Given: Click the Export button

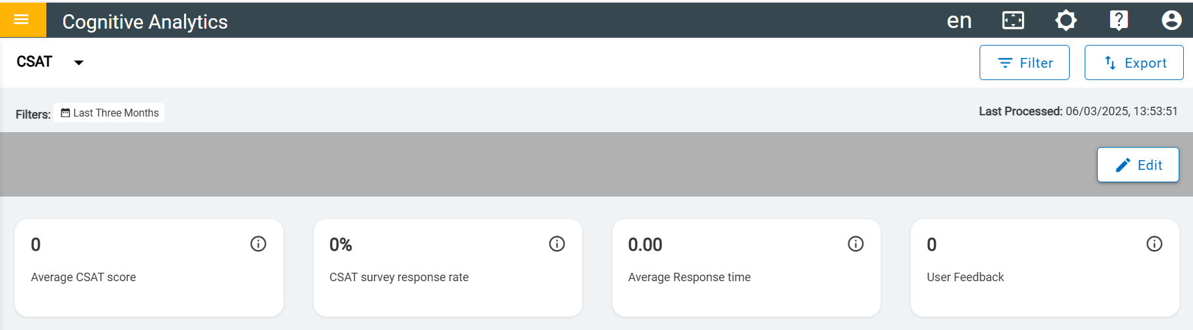Looking at the screenshot, I should point(1134,62).
